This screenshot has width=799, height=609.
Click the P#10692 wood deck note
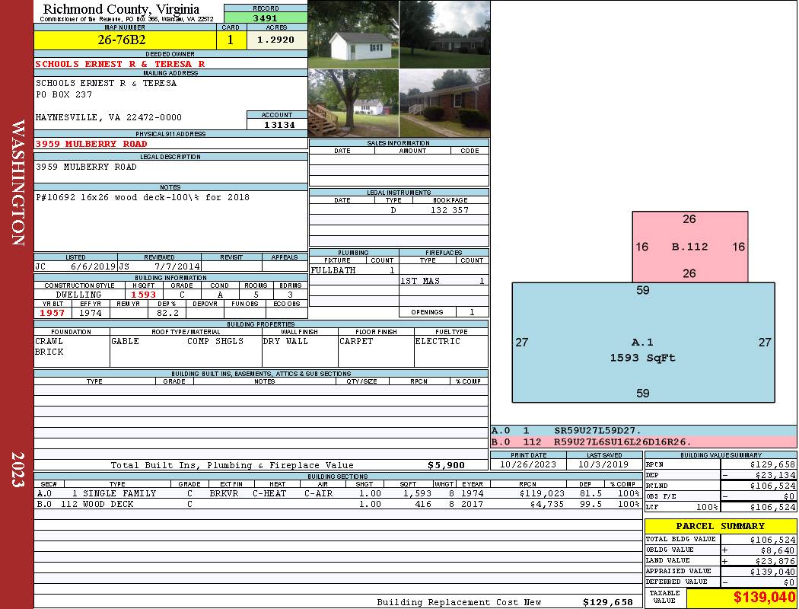pyautogui.click(x=143, y=197)
